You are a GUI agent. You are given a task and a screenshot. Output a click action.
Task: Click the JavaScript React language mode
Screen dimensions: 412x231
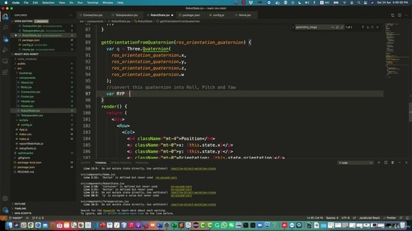tap(369, 218)
